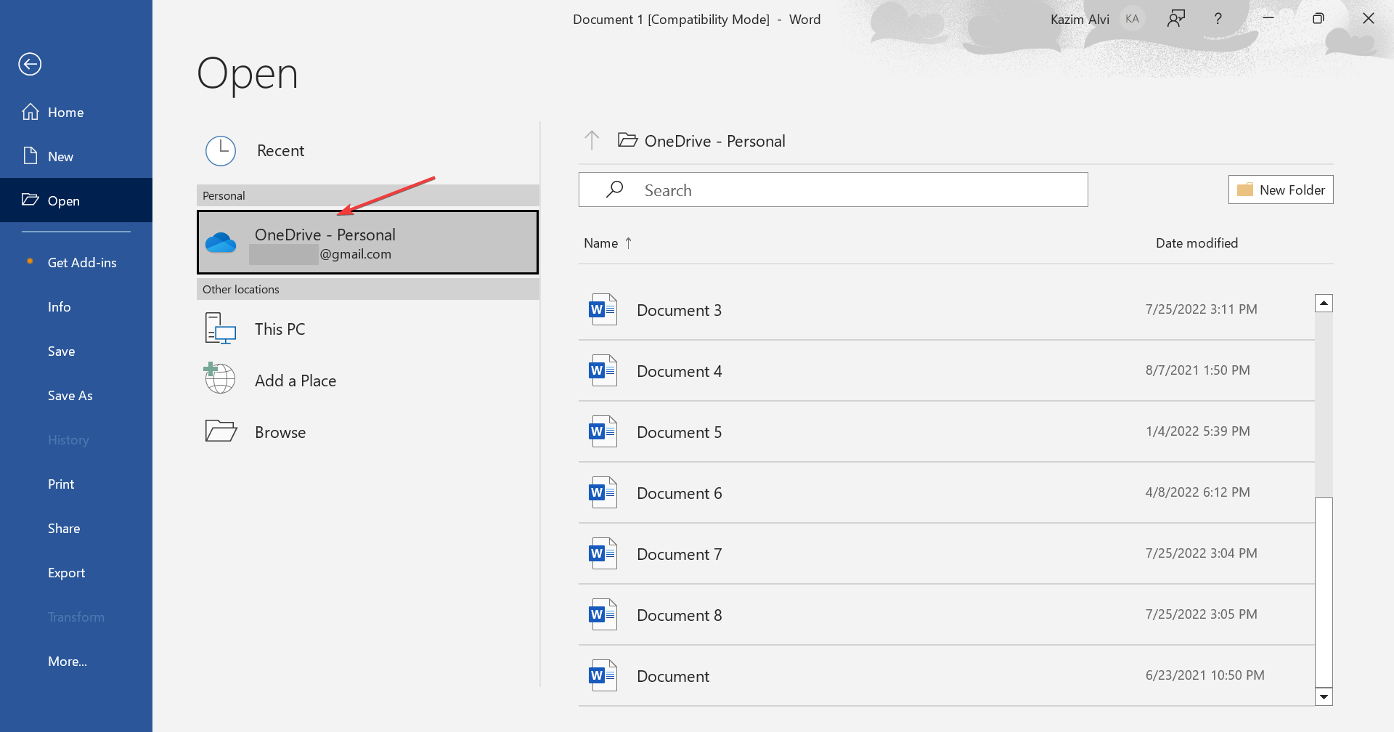Click the clock icon for Recent
1394x732 pixels.
(221, 151)
